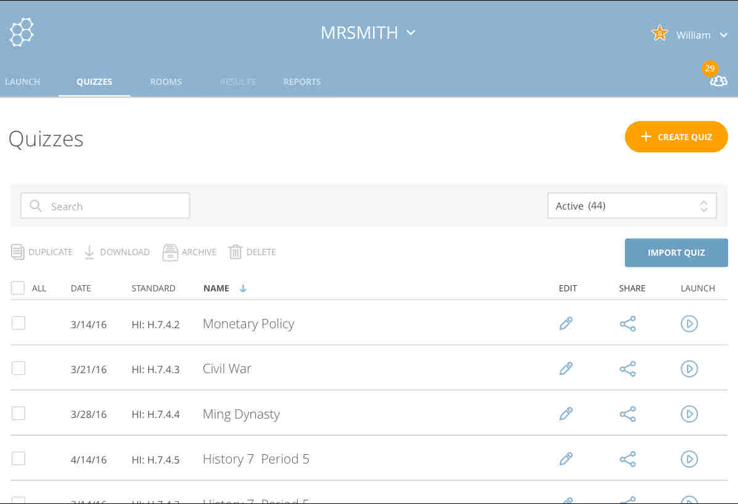Open the students in room icon
The width and height of the screenshot is (738, 504).
tap(718, 81)
